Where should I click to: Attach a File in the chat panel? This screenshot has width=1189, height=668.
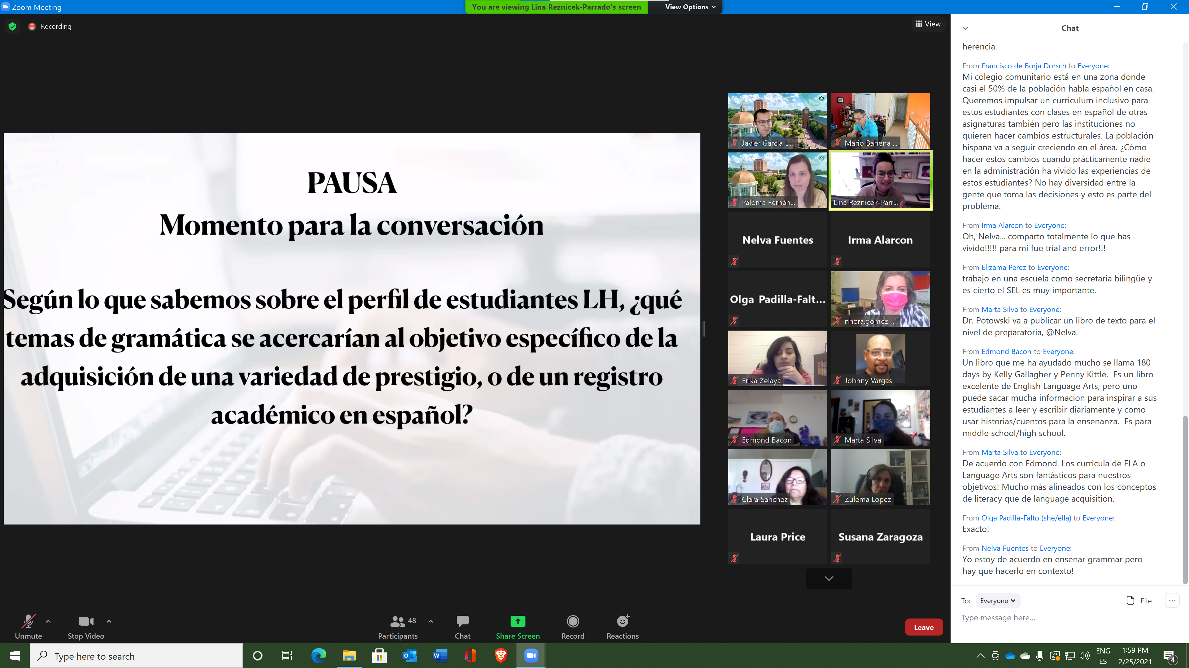1139,600
